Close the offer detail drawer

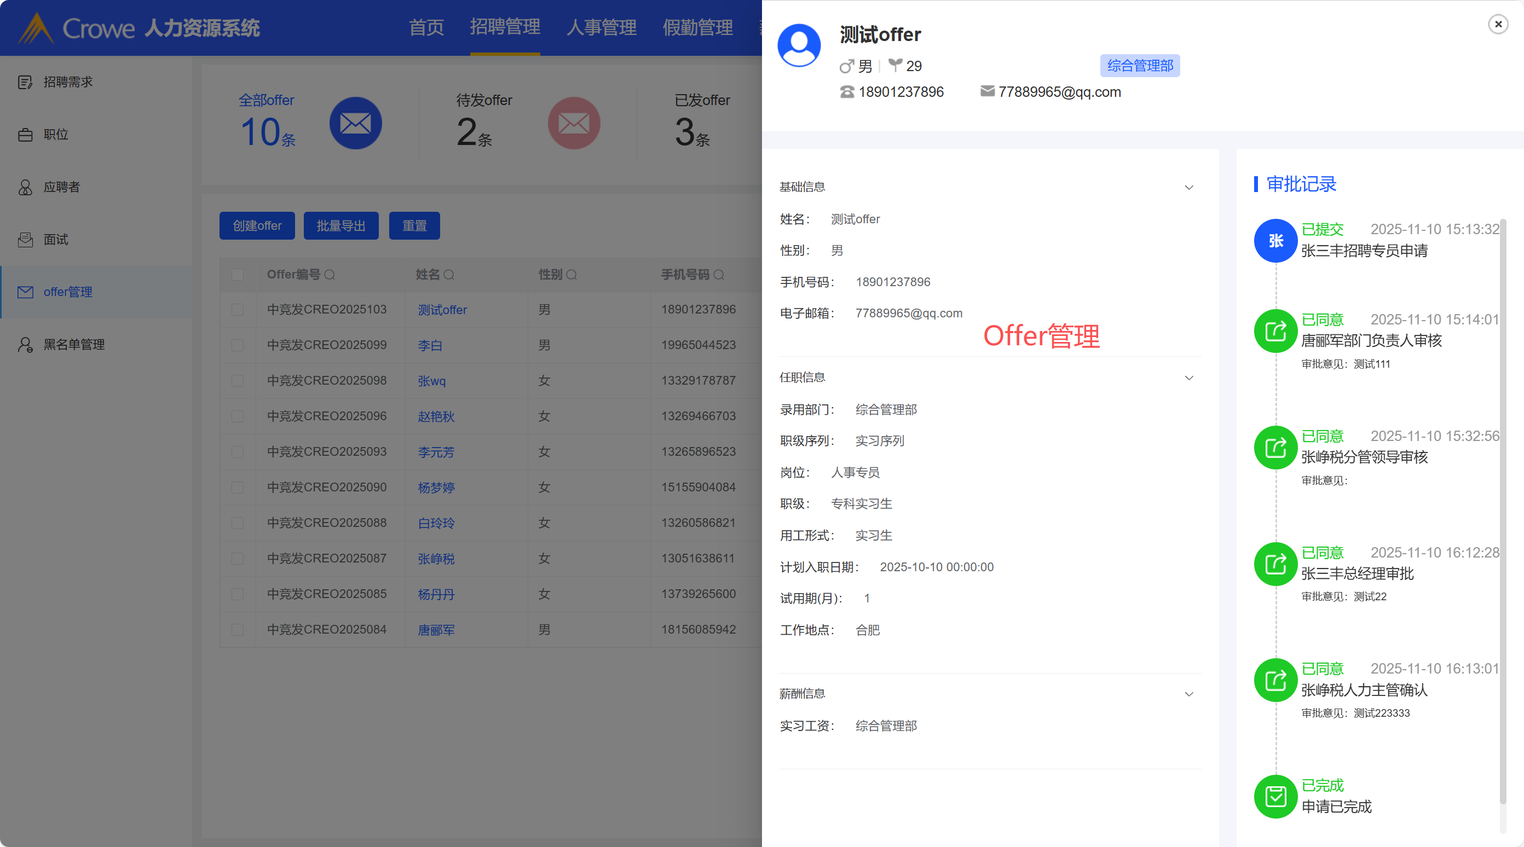1498,24
